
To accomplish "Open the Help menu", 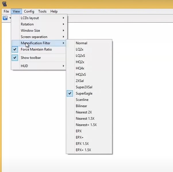I will (x=54, y=12).
